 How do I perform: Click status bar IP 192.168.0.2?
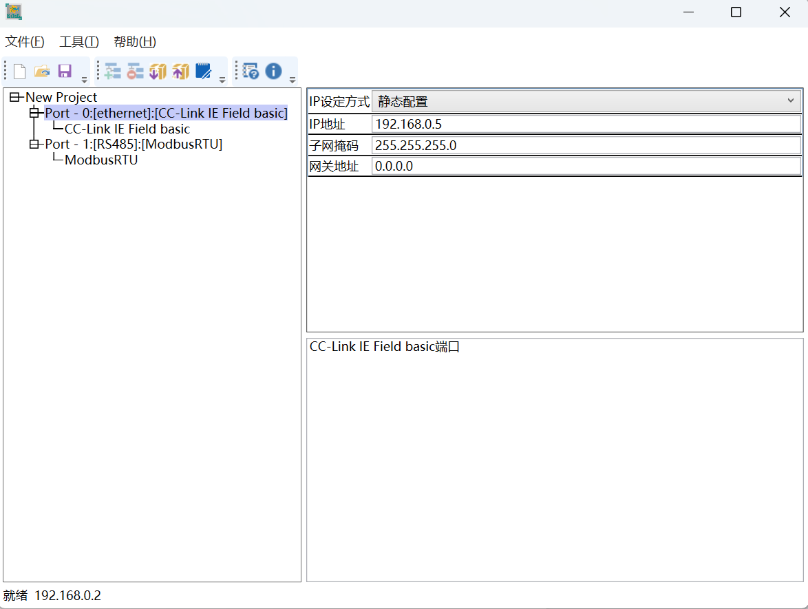pyautogui.click(x=67, y=596)
